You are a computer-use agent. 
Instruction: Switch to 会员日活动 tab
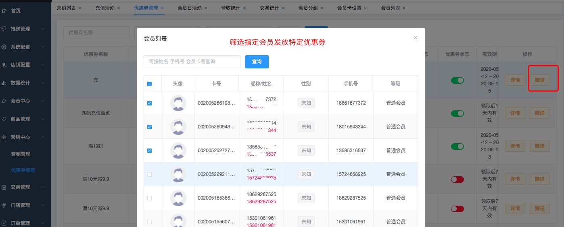[190, 8]
